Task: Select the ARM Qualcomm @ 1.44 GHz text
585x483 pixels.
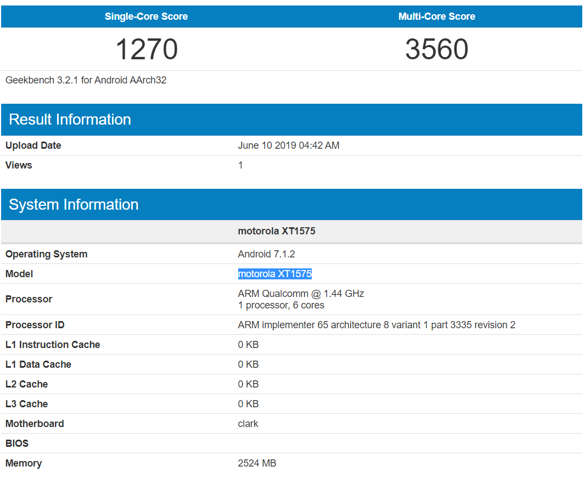Action: (301, 294)
